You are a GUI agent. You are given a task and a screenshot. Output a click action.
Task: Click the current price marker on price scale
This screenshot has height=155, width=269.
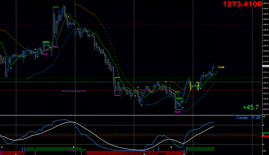point(266,66)
